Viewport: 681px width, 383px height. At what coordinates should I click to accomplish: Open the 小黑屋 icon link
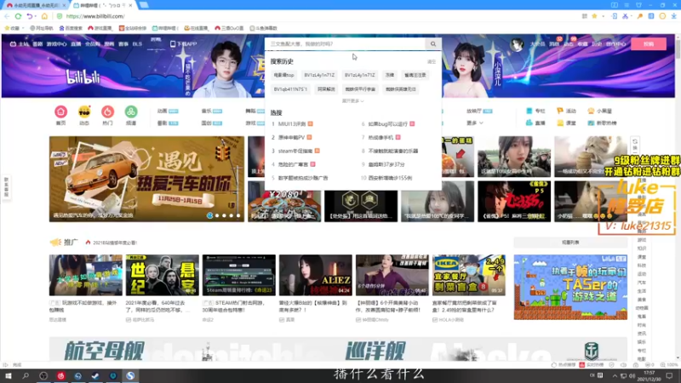coord(600,111)
